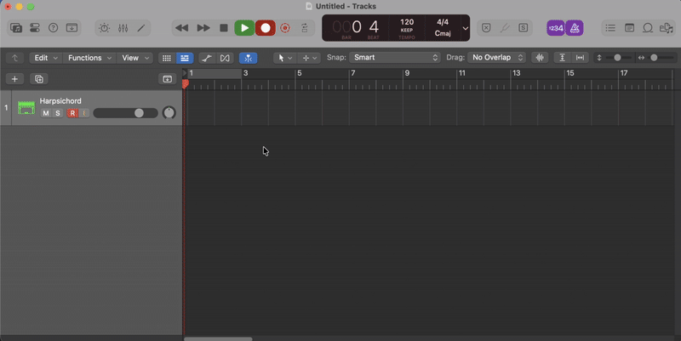Change the 4/4 time signature
681x341 pixels.
pyautogui.click(x=443, y=22)
